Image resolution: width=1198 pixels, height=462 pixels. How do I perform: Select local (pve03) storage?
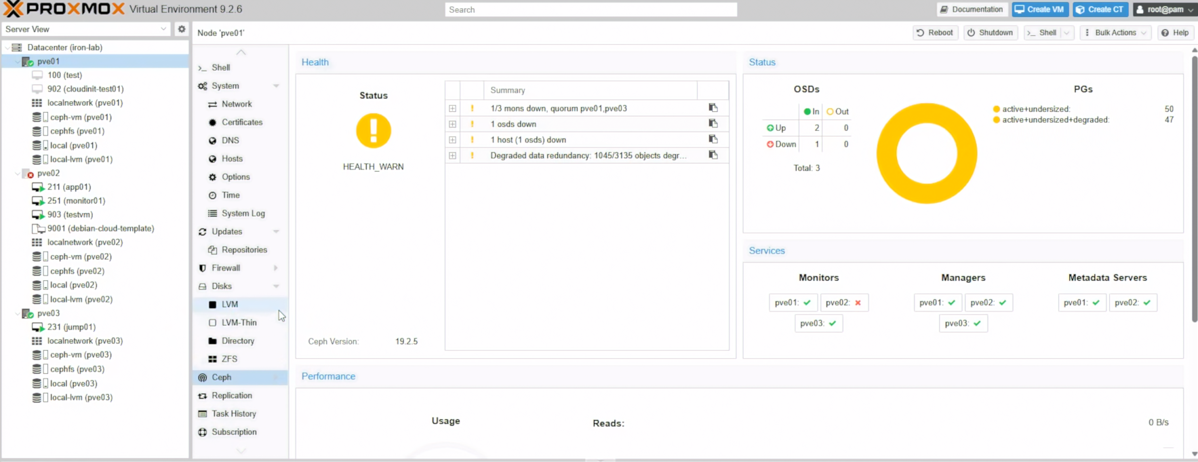pyautogui.click(x=73, y=383)
